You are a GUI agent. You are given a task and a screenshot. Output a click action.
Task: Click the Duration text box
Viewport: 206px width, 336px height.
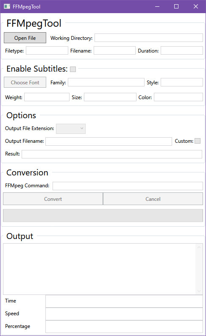[182, 50]
